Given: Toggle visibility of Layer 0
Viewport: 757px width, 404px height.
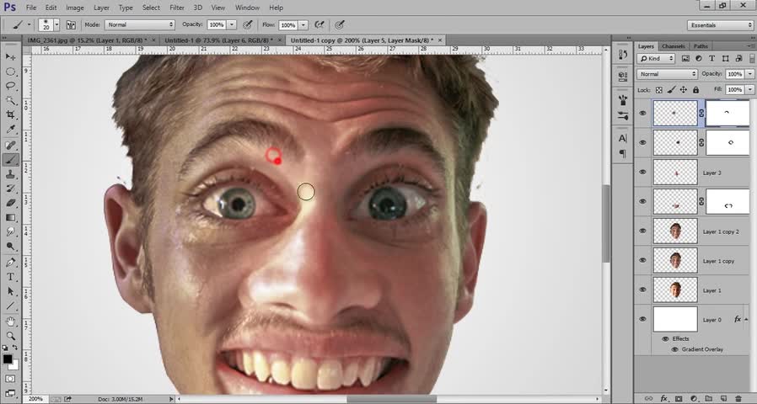Looking at the screenshot, I should coord(642,319).
